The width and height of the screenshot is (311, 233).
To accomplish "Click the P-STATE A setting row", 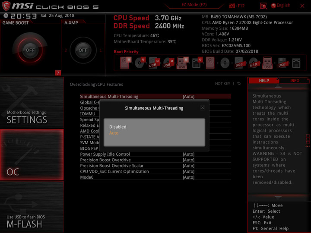I will (x=90, y=137).
